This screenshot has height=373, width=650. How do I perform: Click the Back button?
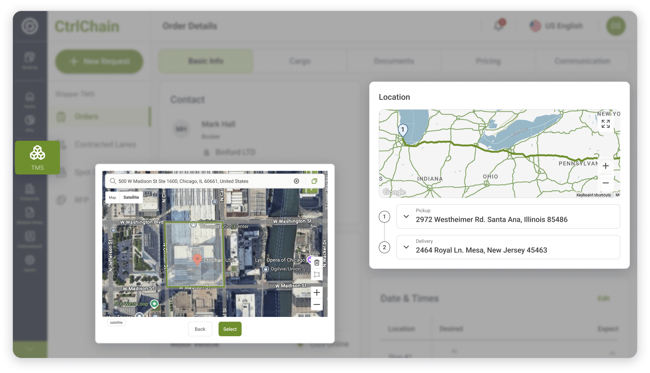tap(200, 329)
